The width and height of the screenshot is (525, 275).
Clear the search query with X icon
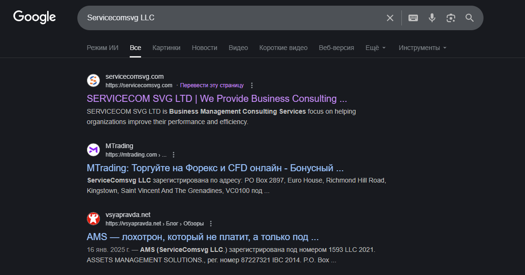coord(390,18)
